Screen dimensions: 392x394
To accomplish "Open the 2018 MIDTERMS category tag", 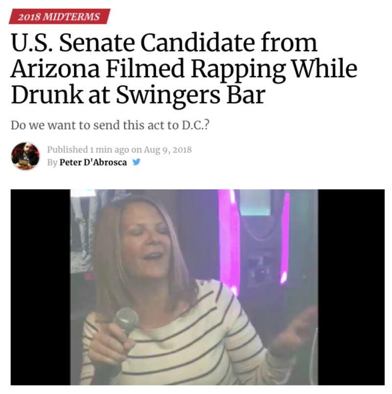I will pyautogui.click(x=60, y=17).
